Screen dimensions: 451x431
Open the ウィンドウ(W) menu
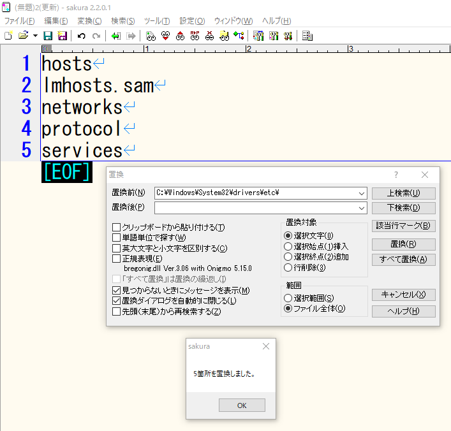tap(233, 21)
